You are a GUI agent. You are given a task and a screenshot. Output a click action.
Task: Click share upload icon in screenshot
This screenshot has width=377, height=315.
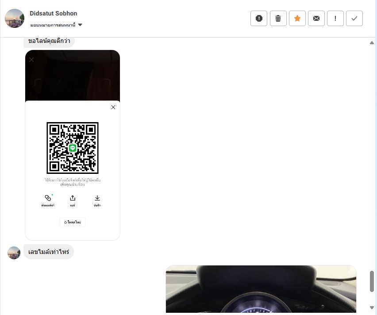coord(73,198)
